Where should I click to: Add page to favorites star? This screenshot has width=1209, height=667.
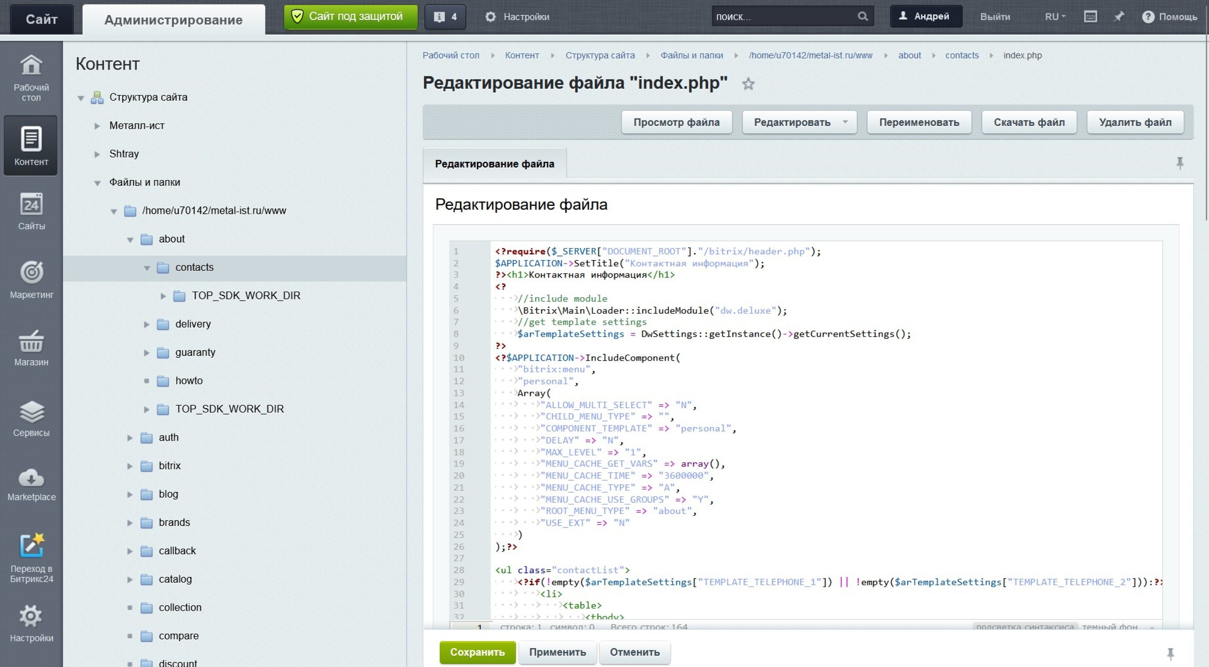748,84
